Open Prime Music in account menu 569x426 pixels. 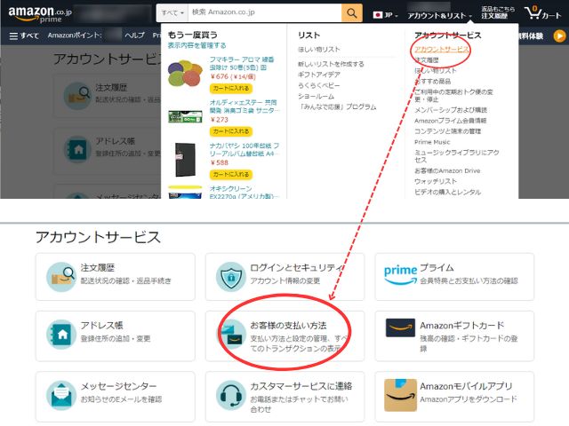point(432,142)
